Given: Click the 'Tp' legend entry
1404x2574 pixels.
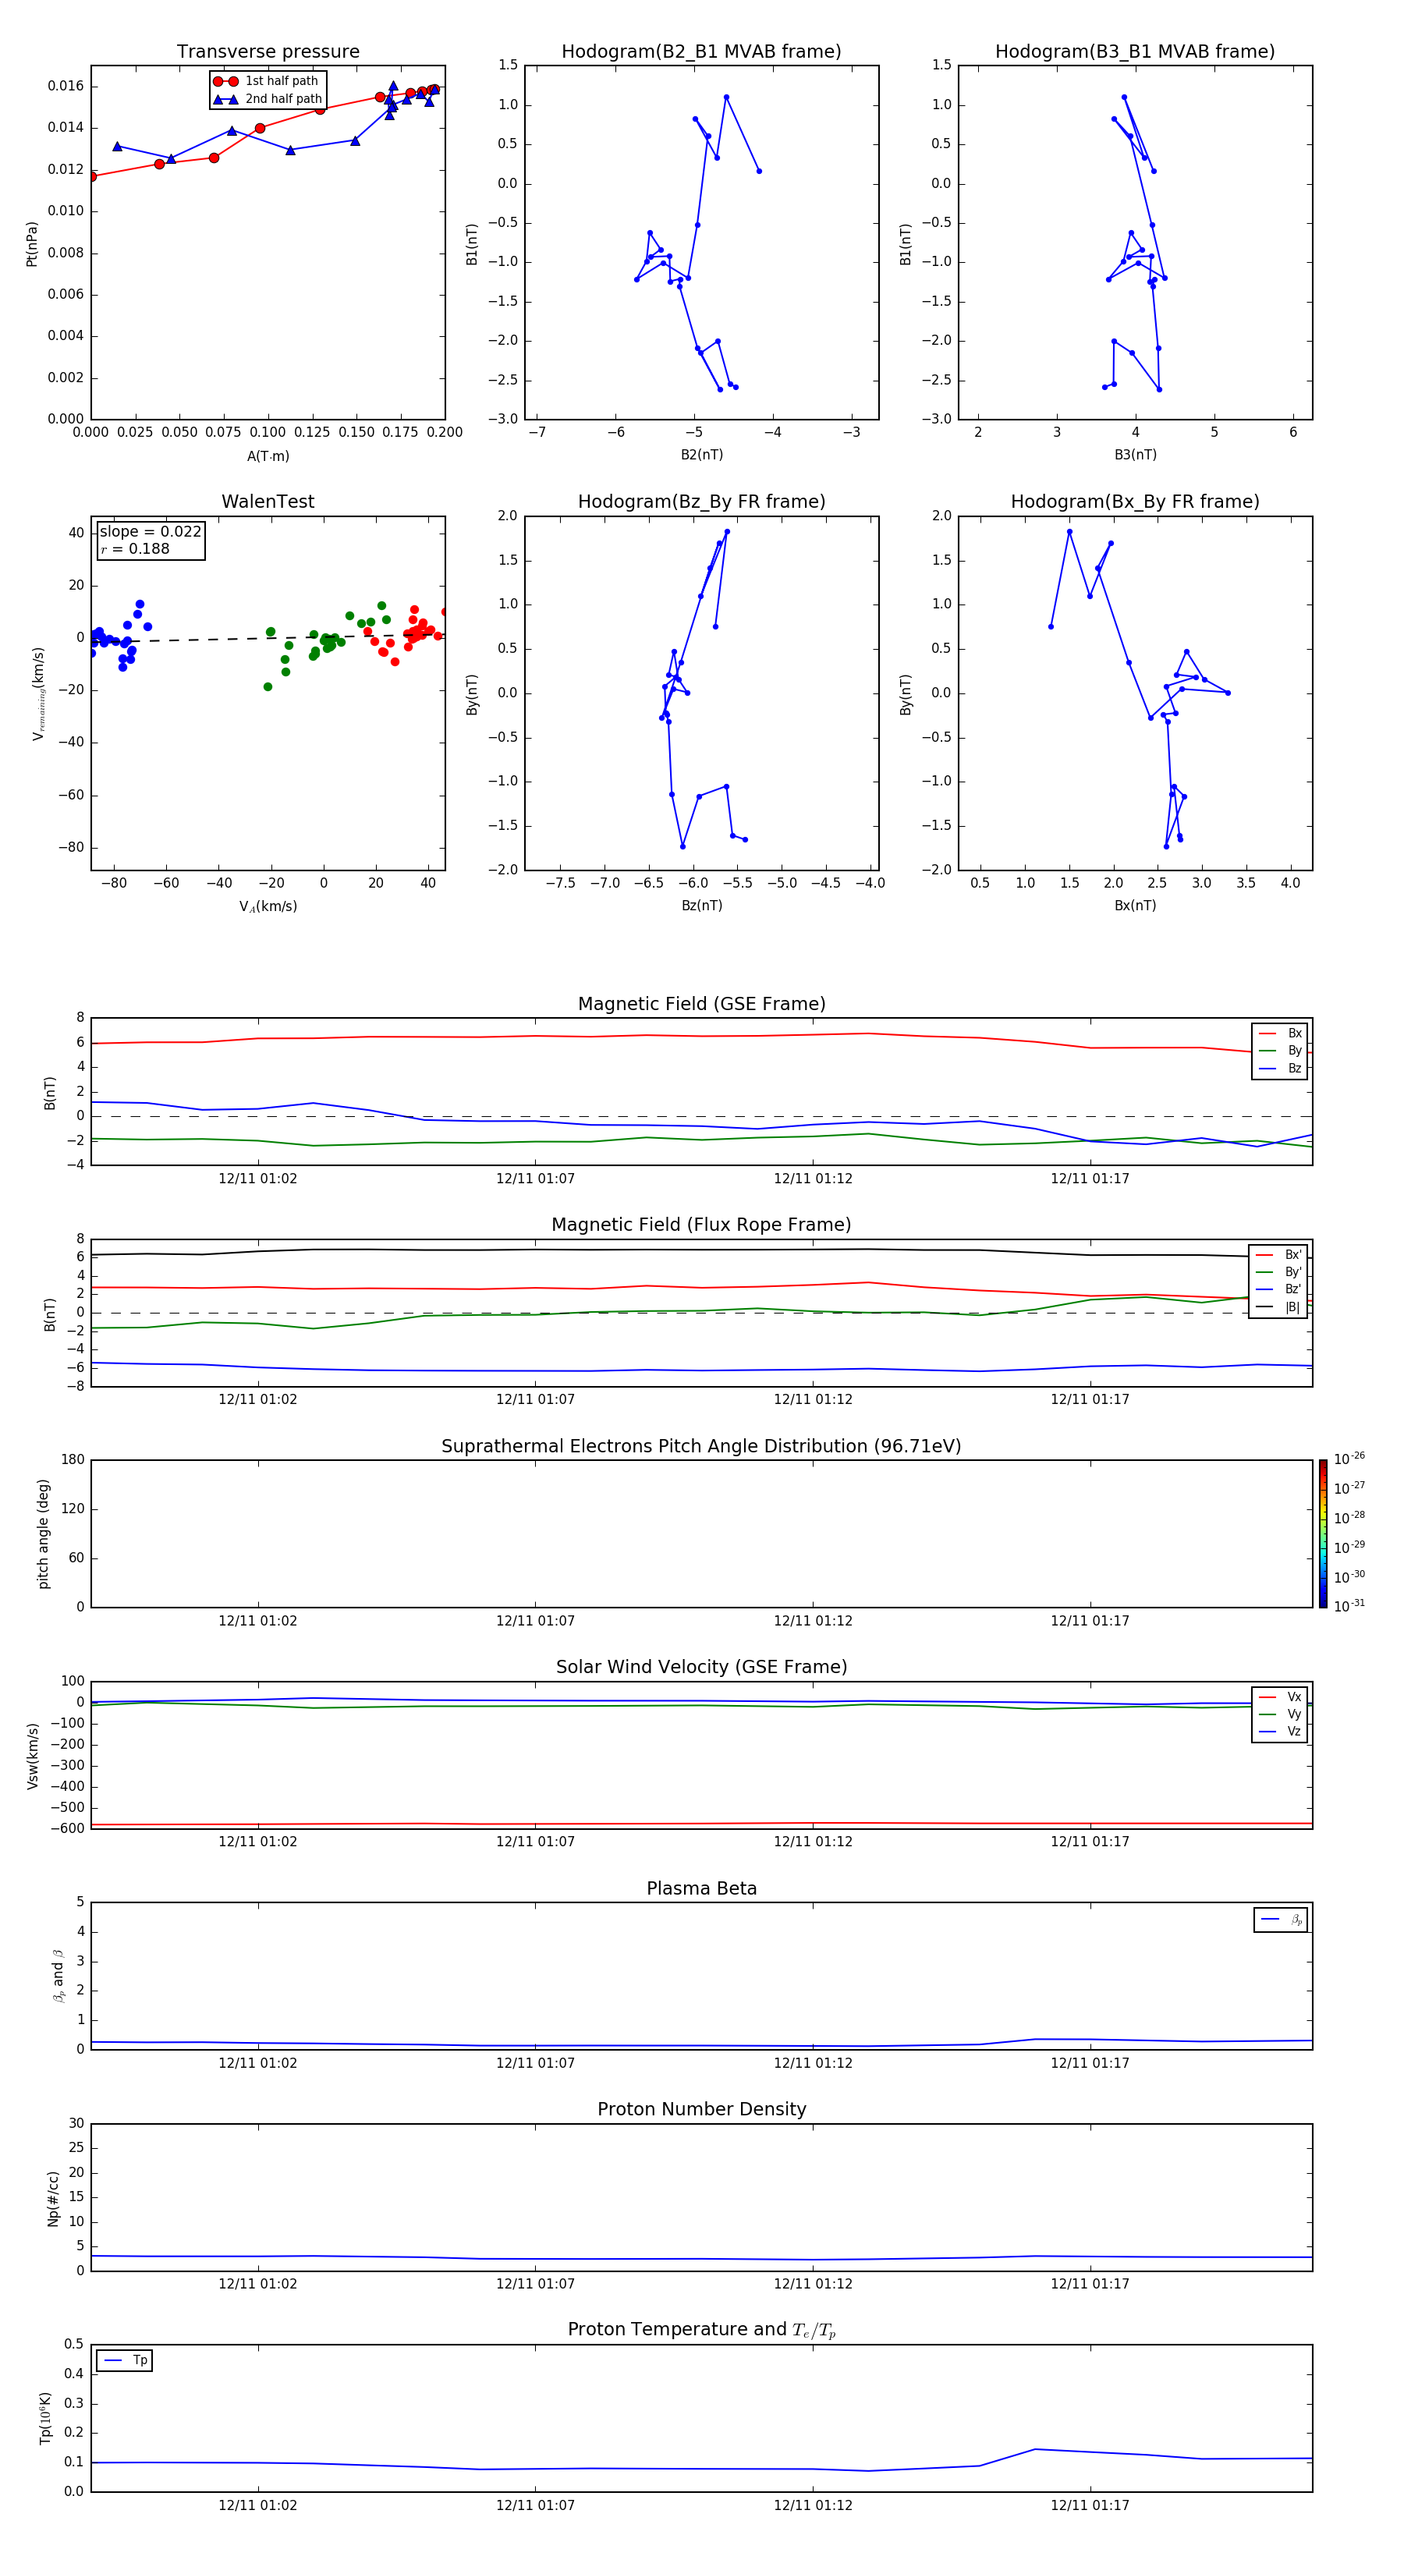Looking at the screenshot, I should (125, 2360).
